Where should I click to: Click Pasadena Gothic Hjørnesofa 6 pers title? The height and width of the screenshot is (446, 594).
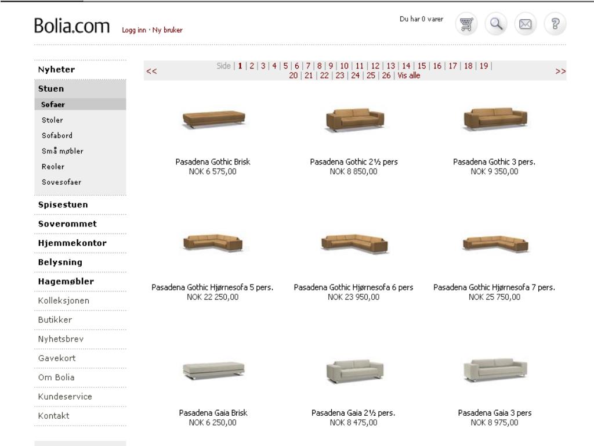pos(353,287)
